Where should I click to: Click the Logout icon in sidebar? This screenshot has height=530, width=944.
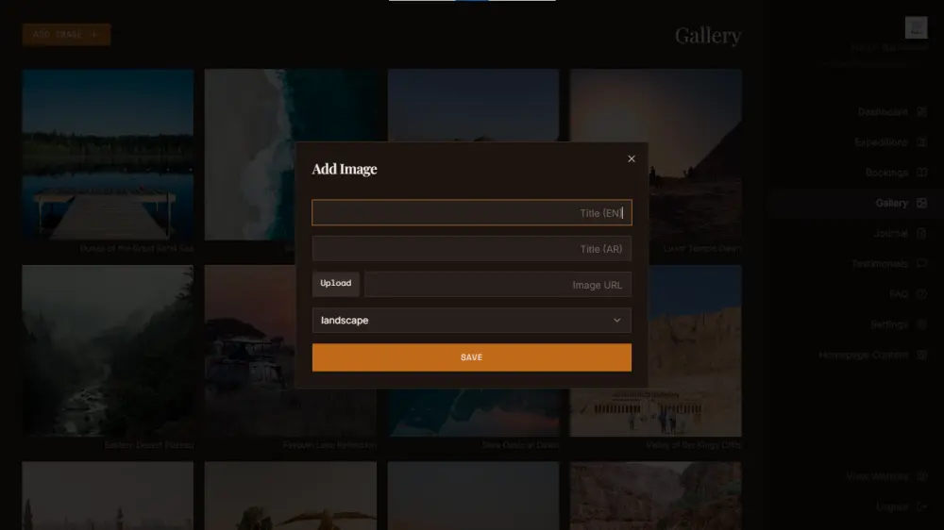pos(921,506)
